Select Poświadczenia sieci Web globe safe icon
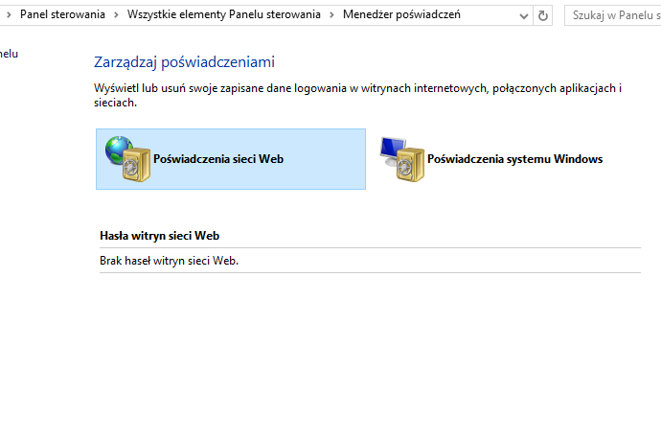This screenshot has width=661, height=440. (x=127, y=159)
